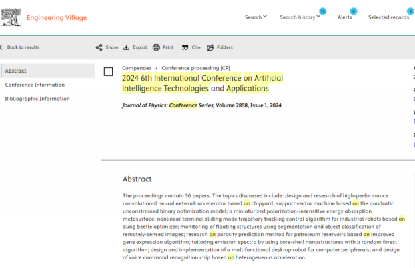This screenshot has height=268, width=415.
Task: Open the Alerts page
Action: [x=344, y=17]
